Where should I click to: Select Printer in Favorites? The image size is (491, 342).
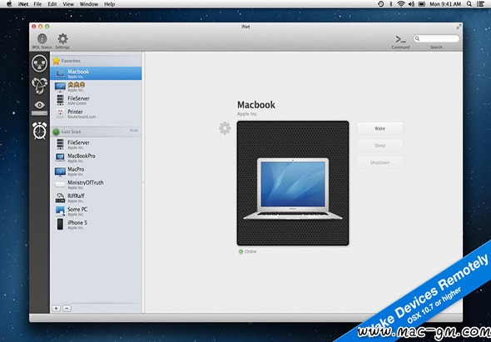(96, 114)
